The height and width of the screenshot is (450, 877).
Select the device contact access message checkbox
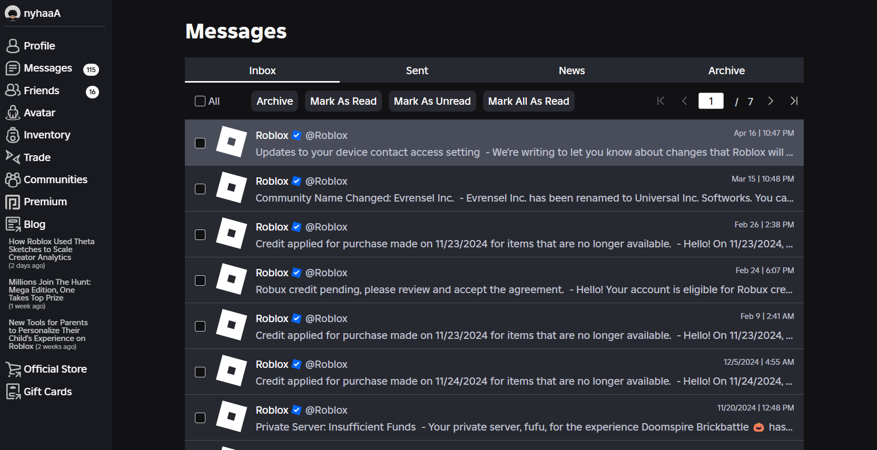(x=200, y=143)
